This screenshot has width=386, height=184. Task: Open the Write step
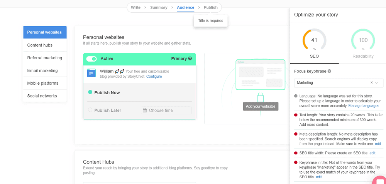coord(135,7)
